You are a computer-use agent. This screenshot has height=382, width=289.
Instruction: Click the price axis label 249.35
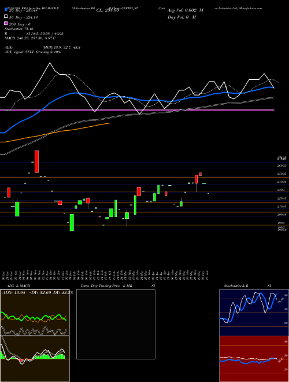(281, 182)
